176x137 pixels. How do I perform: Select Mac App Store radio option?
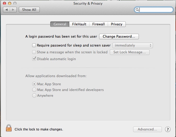pos(34,84)
